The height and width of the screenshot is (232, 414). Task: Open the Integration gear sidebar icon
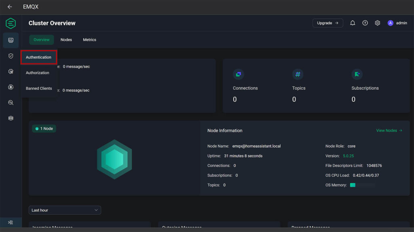(x=11, y=72)
